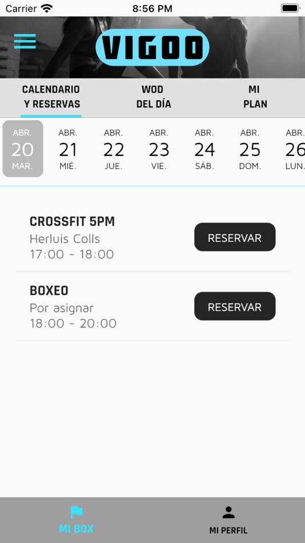Viewport: 305px width, 543px height.
Task: Open the hamburger menu icon
Action: click(x=25, y=41)
